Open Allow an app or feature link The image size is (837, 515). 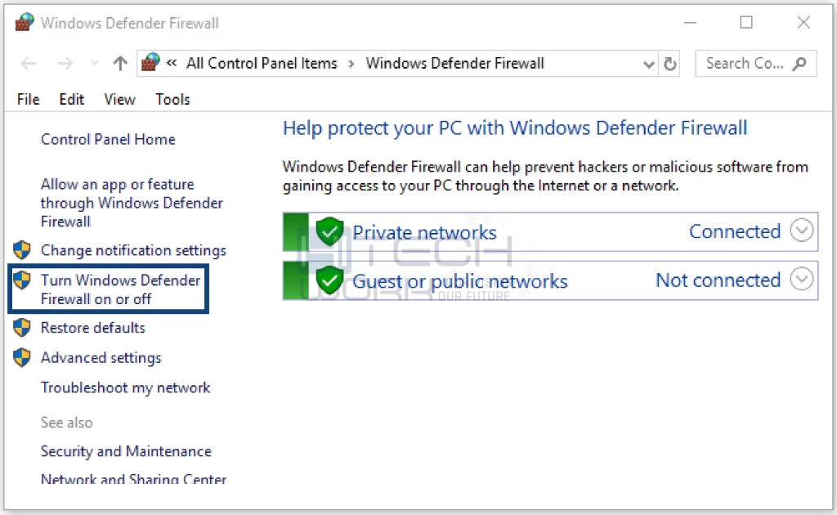pyautogui.click(x=132, y=203)
